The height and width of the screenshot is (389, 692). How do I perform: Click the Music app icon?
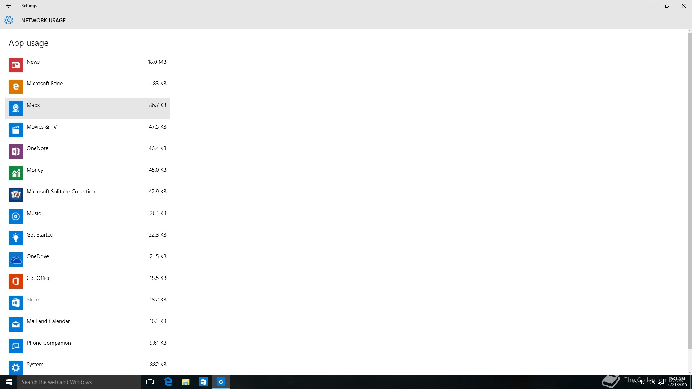pos(16,216)
